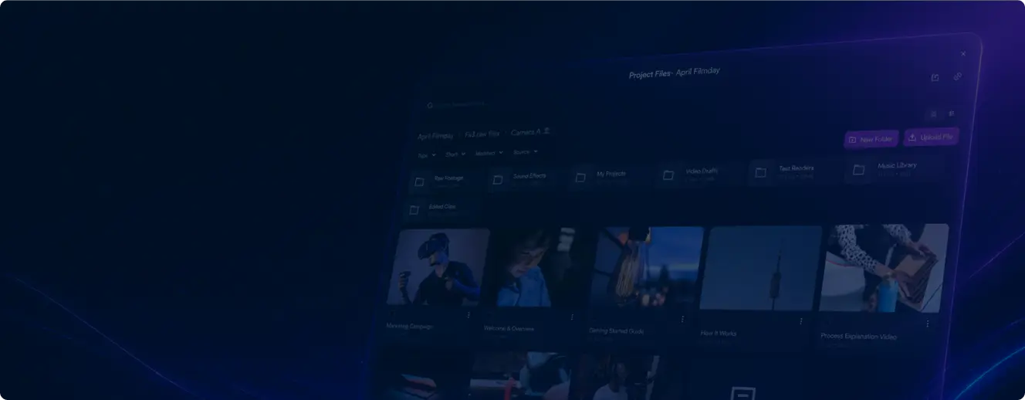Viewport: 1025px width, 400px height.
Task: Open options menu for Marketing Campaign
Action: click(x=469, y=315)
